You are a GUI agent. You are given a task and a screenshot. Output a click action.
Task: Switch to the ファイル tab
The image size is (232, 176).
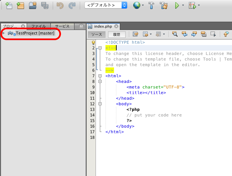tap(39, 26)
